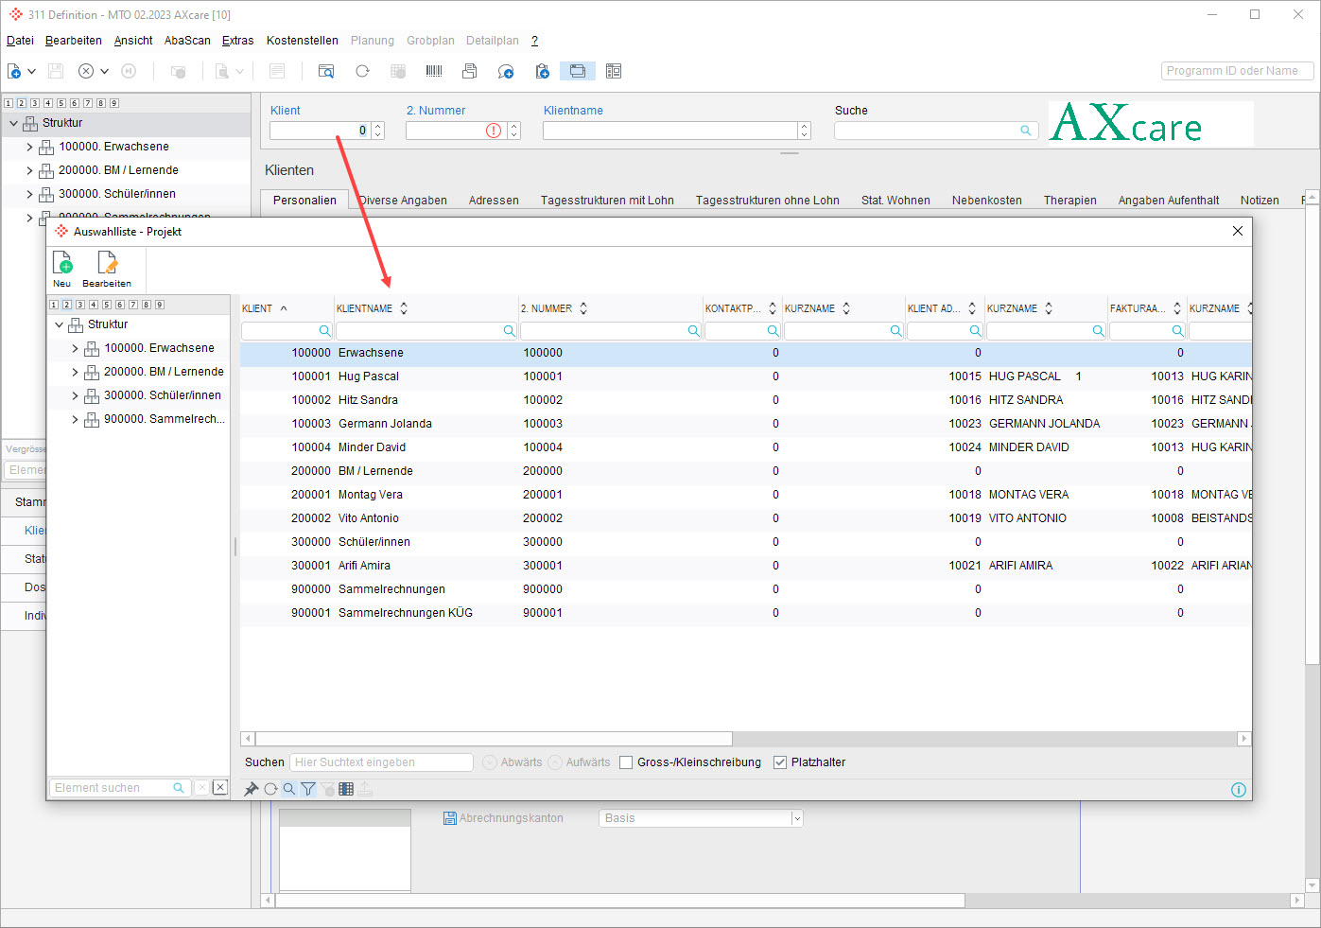
Task: Select level 5 button in the main window's tree level bar
Action: pyautogui.click(x=61, y=103)
